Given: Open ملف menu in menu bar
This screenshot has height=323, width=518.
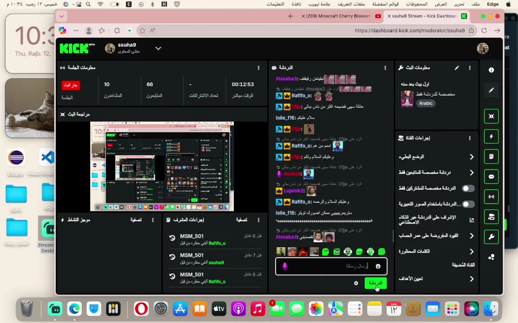Looking at the screenshot, I should (x=476, y=4).
